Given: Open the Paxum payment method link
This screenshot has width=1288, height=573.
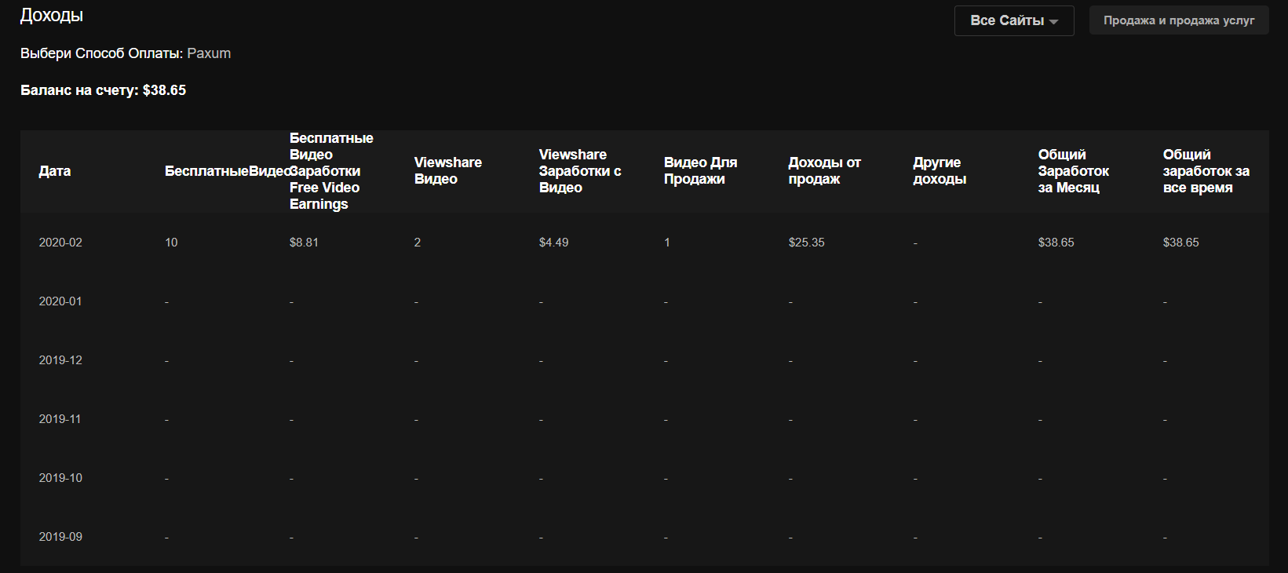Looking at the screenshot, I should coord(209,53).
